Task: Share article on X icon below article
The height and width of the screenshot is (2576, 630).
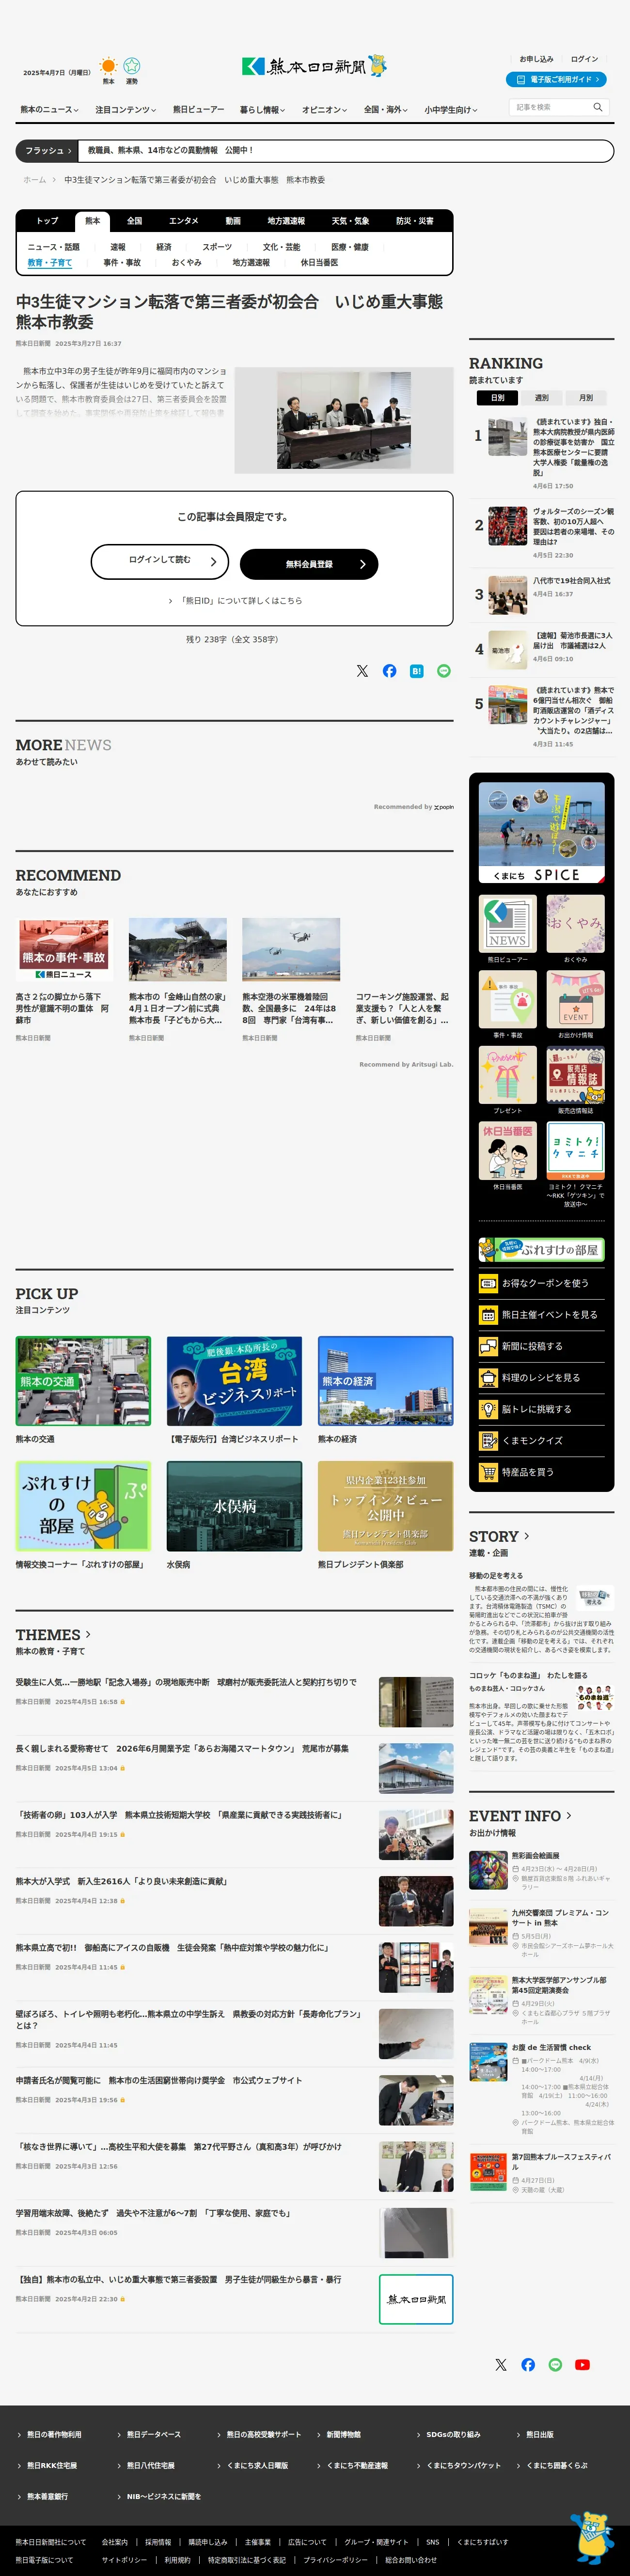Action: point(362,671)
